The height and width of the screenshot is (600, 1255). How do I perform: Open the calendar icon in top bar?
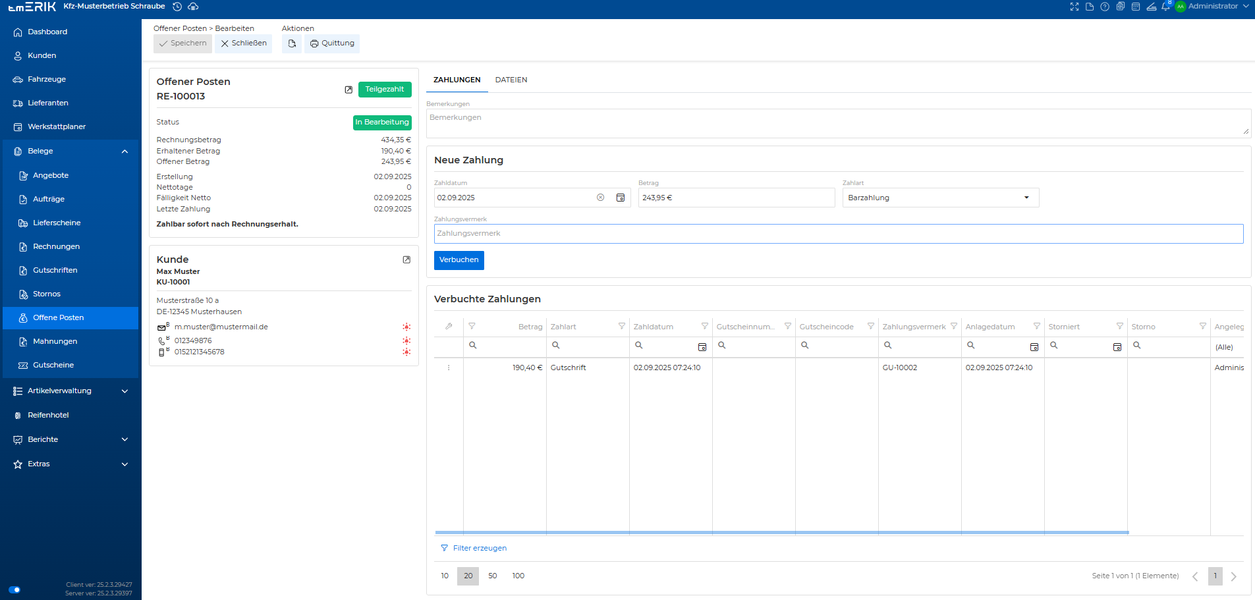point(1136,7)
